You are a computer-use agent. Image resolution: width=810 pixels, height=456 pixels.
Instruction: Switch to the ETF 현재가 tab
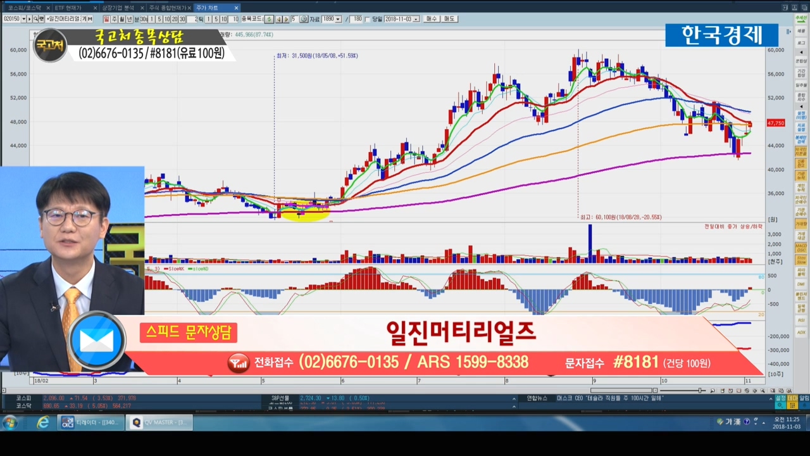[68, 8]
